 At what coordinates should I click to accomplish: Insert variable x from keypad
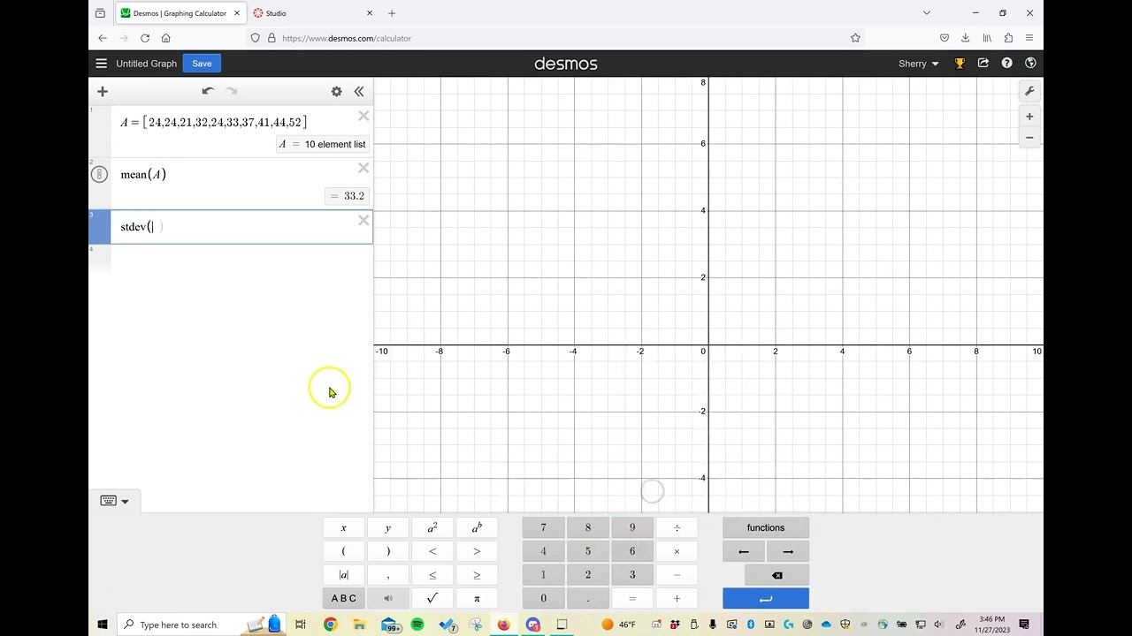click(x=343, y=527)
